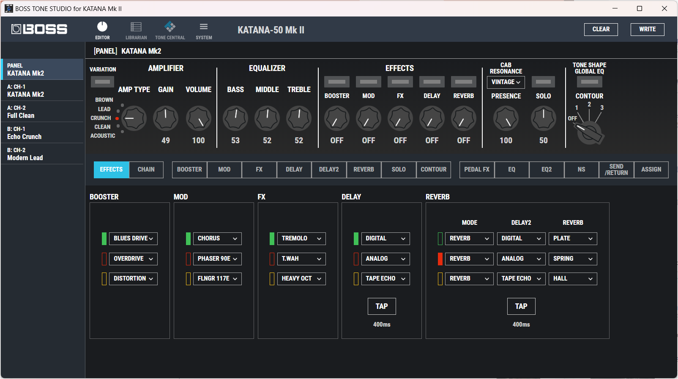Toggle the Mod effect on/off switch
The height and width of the screenshot is (379, 678).
[x=369, y=82]
